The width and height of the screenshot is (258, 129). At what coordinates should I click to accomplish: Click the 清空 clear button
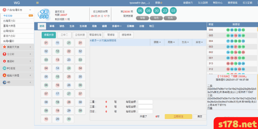click(x=200, y=116)
